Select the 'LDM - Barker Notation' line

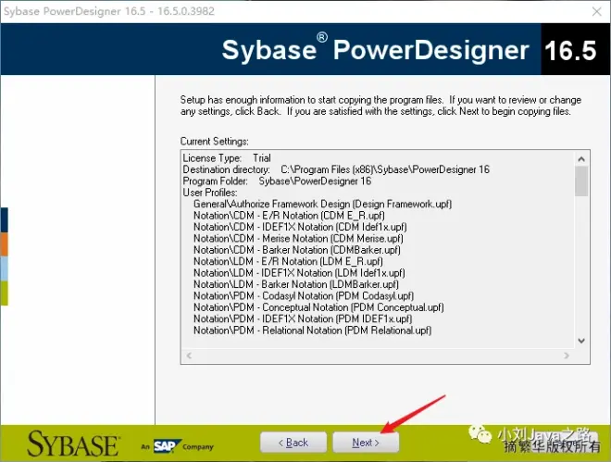(295, 284)
